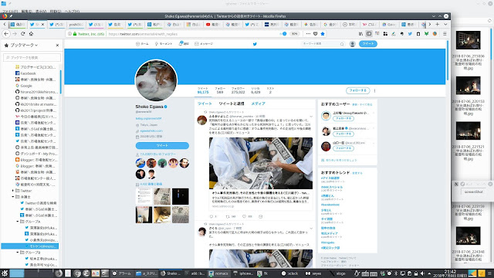Open the メッセージ (Messages) navigation item
494x278 pixels.
point(204,44)
